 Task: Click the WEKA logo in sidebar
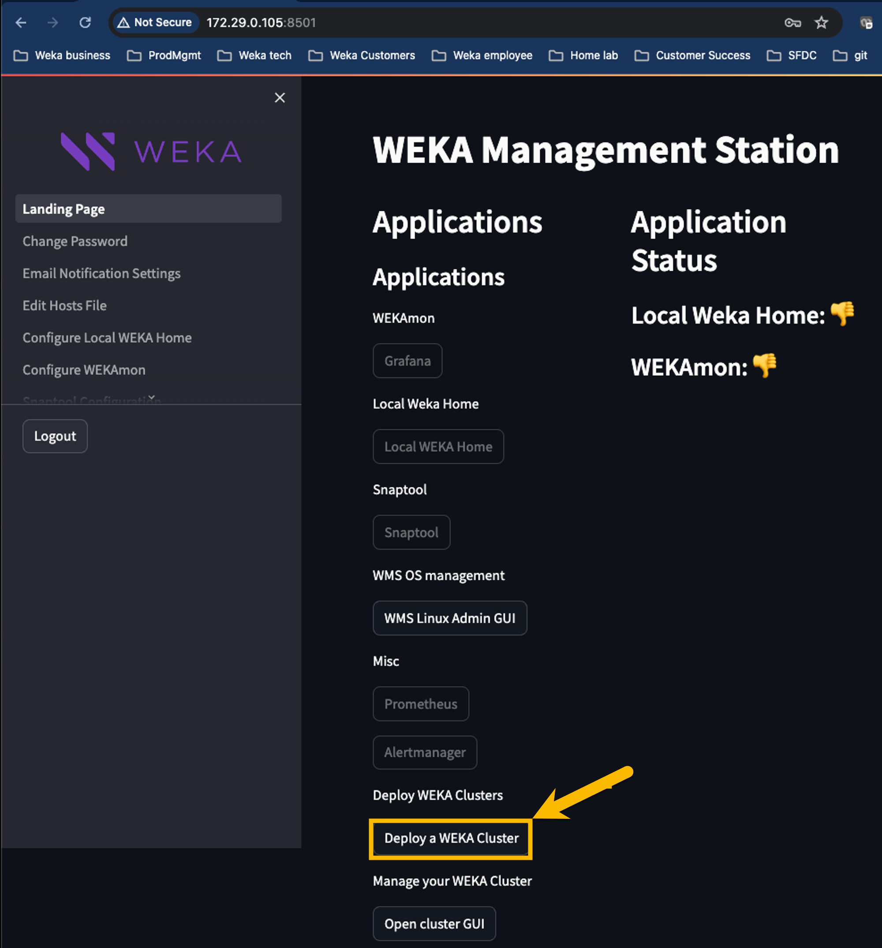coord(151,152)
